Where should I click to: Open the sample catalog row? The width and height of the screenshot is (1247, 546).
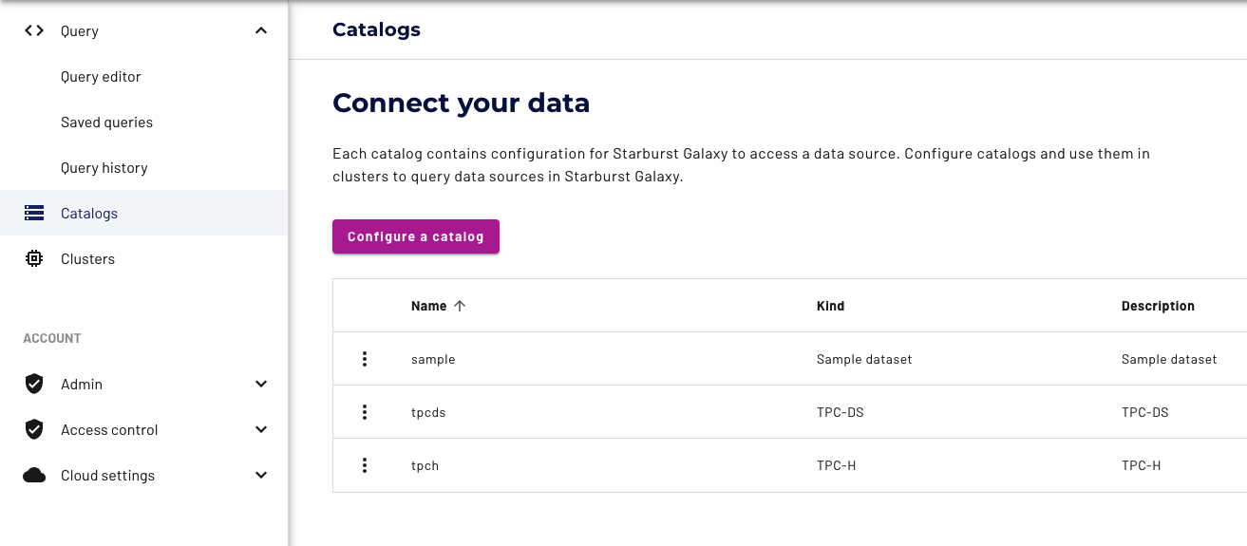click(433, 360)
